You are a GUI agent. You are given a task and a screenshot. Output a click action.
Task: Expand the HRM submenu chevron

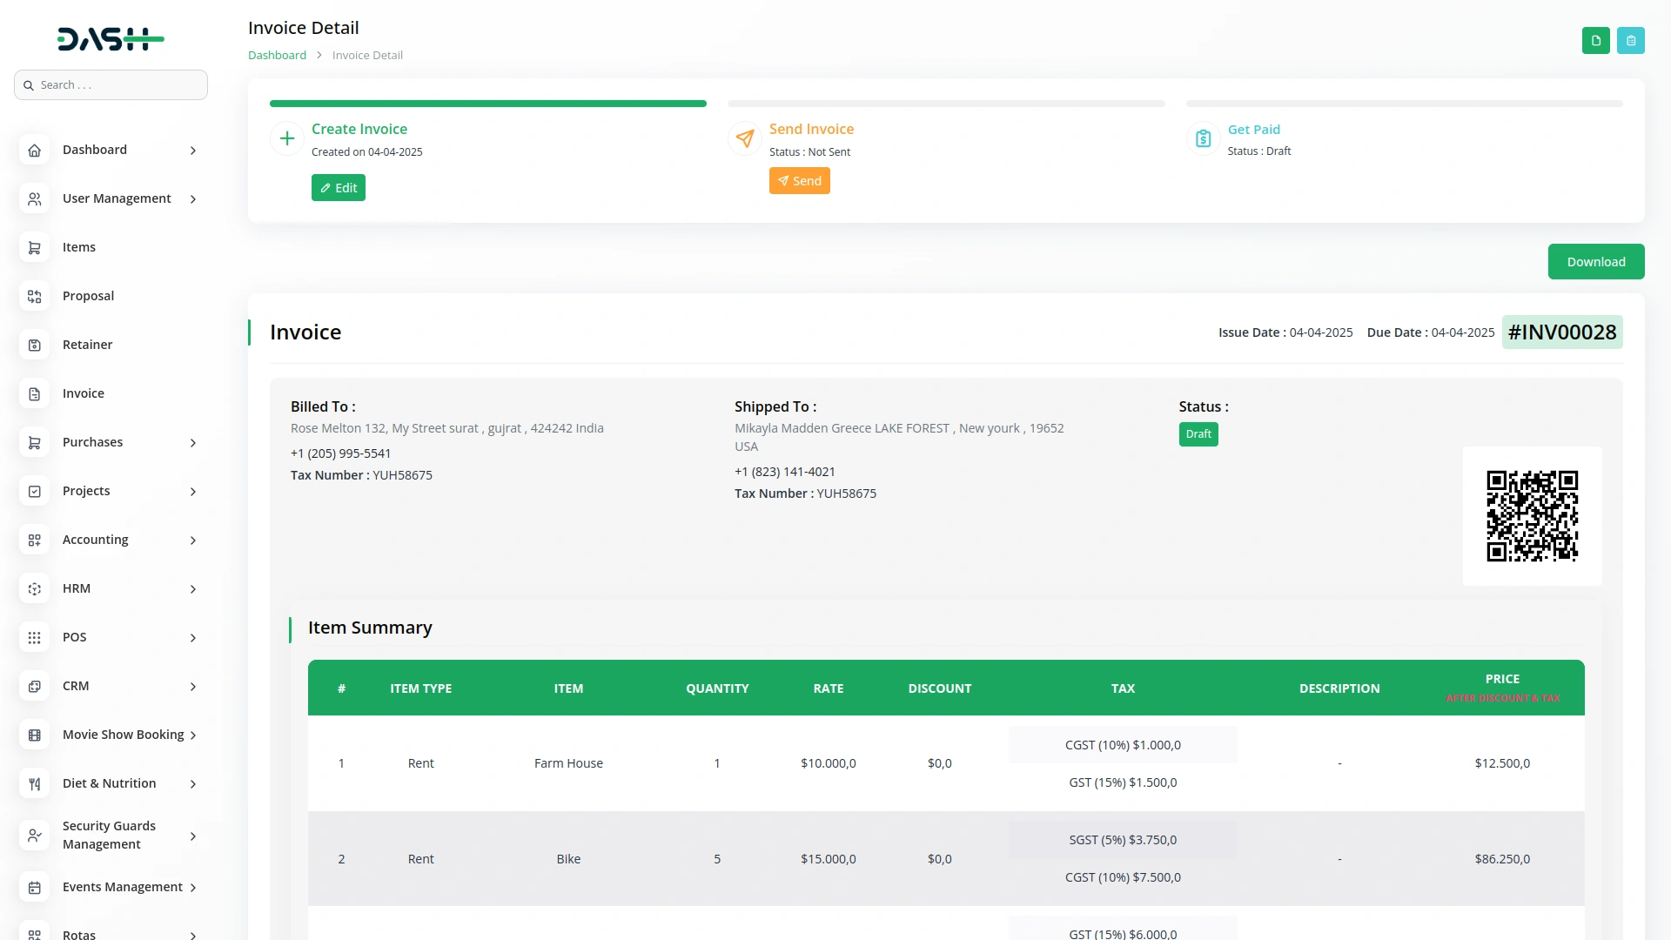[x=193, y=589]
